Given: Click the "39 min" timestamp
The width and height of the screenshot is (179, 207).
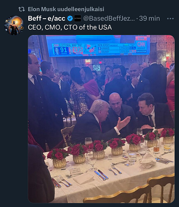Looking at the screenshot, I should (150, 18).
